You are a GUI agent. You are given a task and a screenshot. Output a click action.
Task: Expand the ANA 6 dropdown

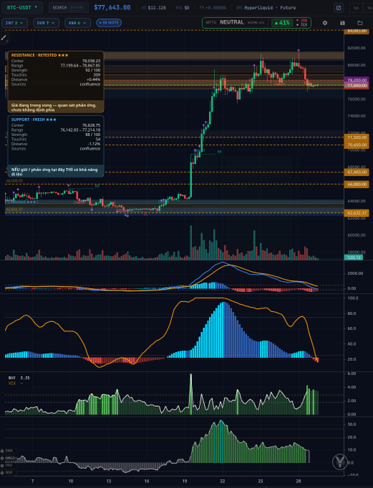(x=78, y=23)
